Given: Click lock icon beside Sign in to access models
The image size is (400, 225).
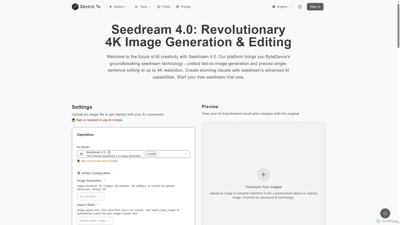Looking at the screenshot, I should (x=78, y=161).
